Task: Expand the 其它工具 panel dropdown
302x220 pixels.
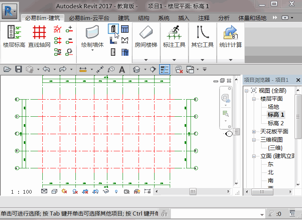Action: click(x=202, y=60)
